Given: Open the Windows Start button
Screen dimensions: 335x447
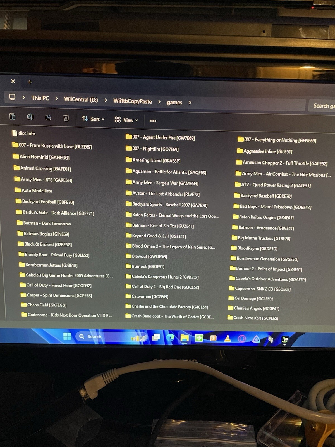Looking at the screenshot, I should 67,336.
